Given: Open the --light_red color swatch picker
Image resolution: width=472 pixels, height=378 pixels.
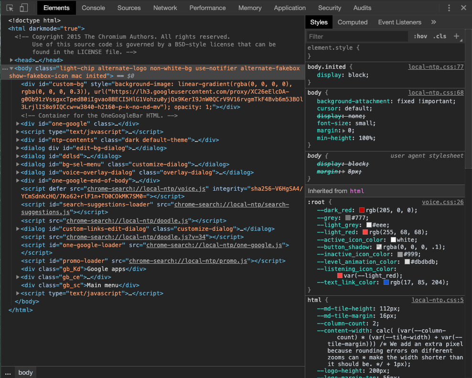Looking at the screenshot, I should pyautogui.click(x=365, y=232).
